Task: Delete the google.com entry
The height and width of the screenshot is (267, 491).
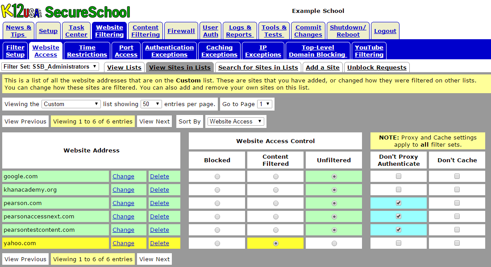Action: (159, 177)
